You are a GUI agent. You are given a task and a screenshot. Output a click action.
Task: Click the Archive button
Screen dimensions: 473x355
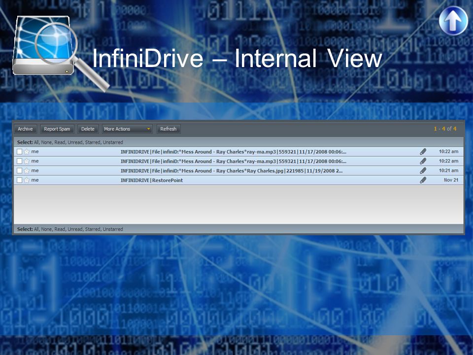point(25,129)
